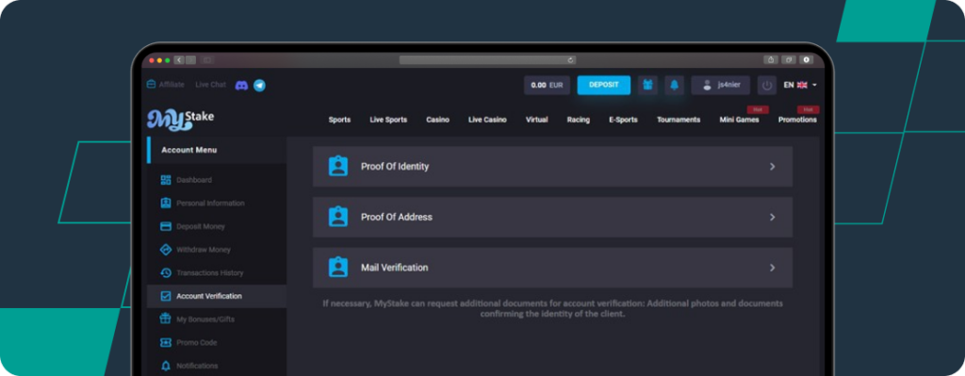Screen dimensions: 965x376
Task: Open the Telegram icon link
Action: point(260,86)
